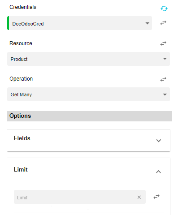Select the Limit section title
174x215 pixels.
click(21, 169)
